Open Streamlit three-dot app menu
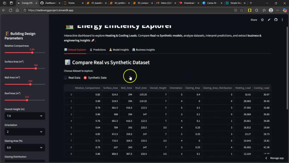The width and height of the screenshot is (289, 163). [x=282, y=20]
